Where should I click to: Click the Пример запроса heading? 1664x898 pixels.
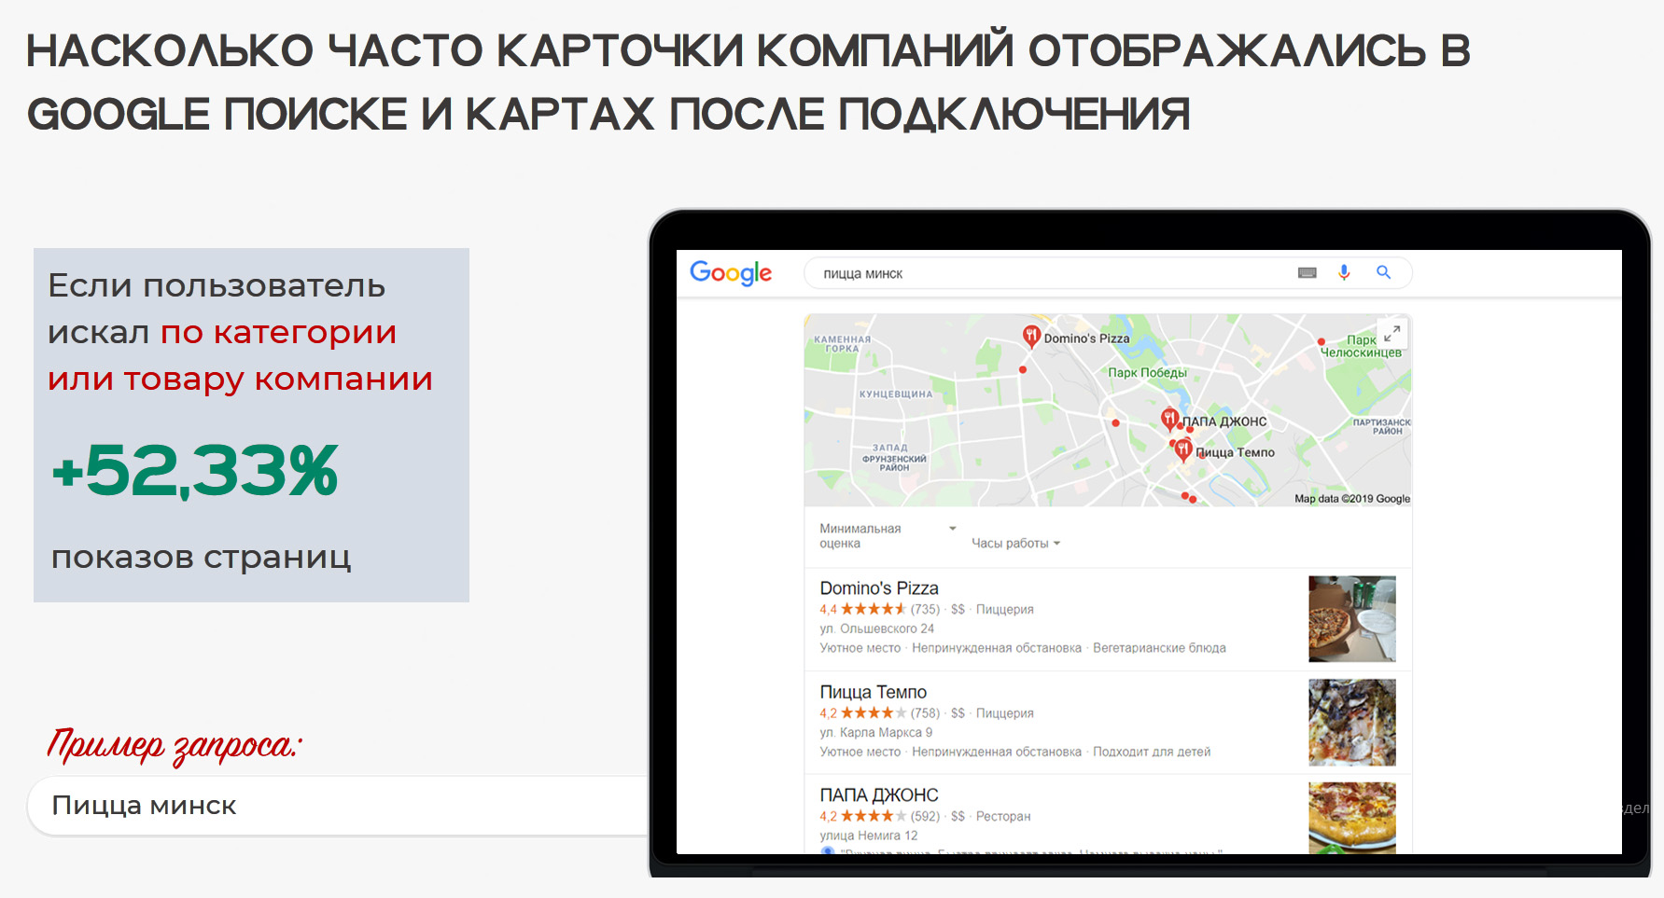(175, 745)
